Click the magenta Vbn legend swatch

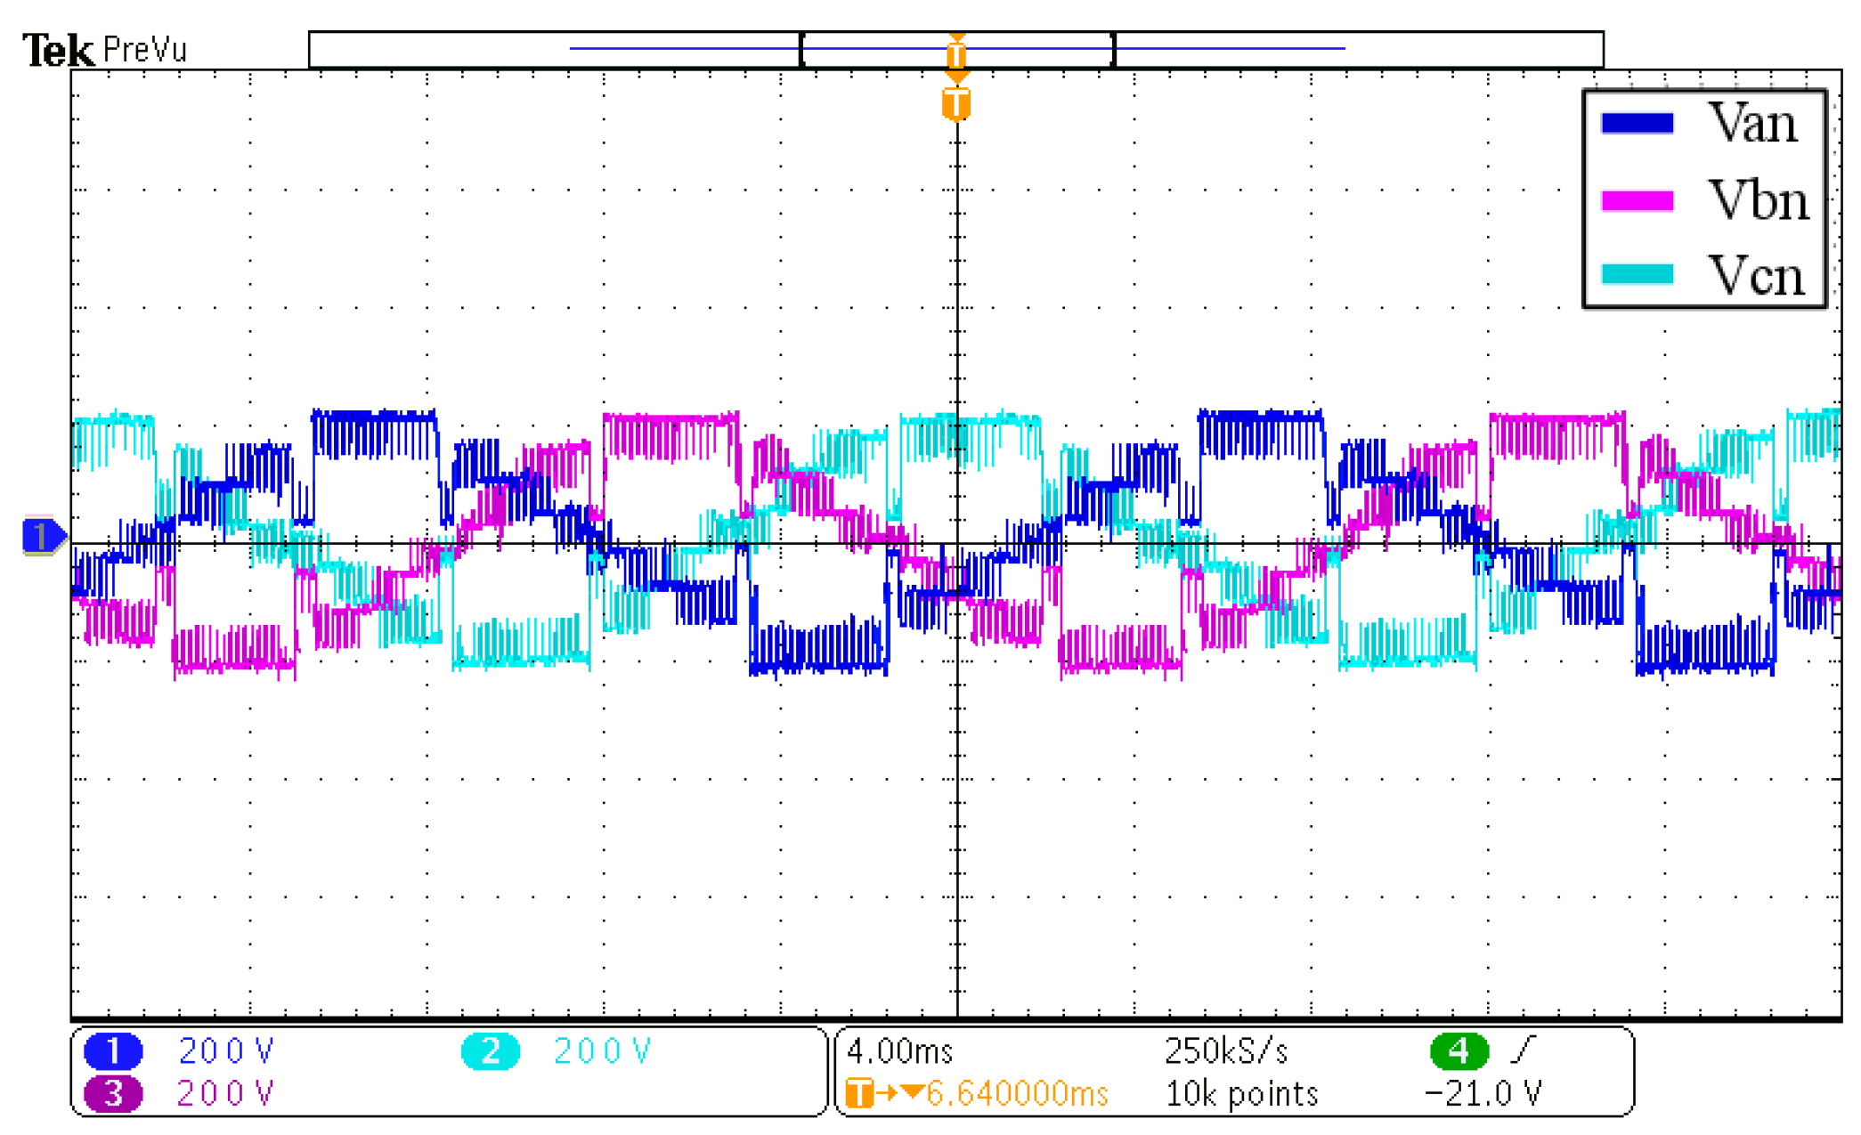pyautogui.click(x=1637, y=200)
